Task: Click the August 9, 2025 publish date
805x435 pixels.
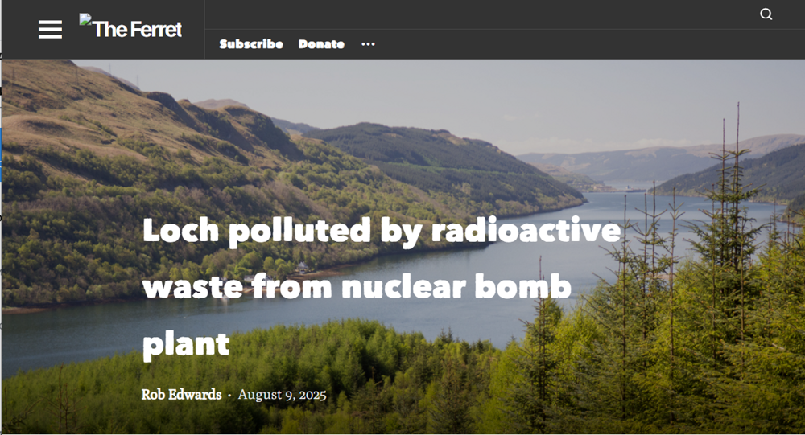Action: pyautogui.click(x=282, y=395)
